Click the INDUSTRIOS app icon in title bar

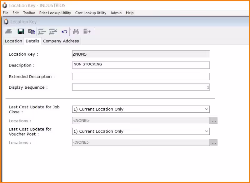[x=5, y=5]
